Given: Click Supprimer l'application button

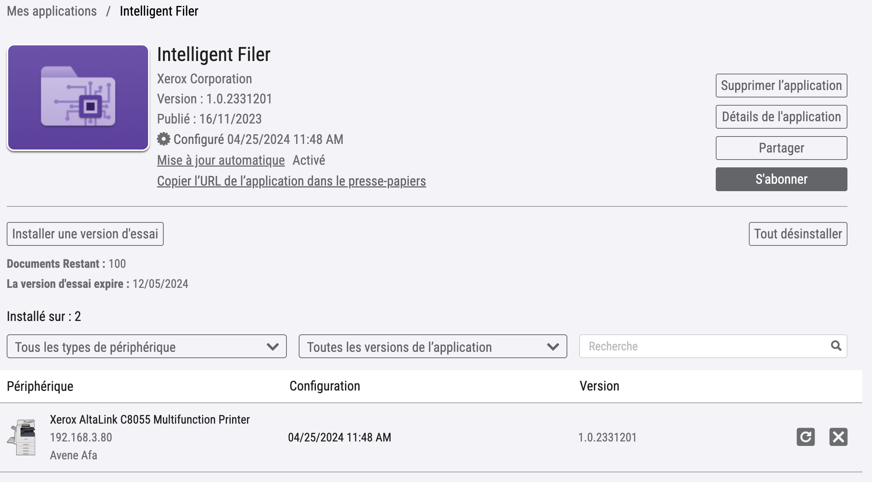Looking at the screenshot, I should coord(781,86).
